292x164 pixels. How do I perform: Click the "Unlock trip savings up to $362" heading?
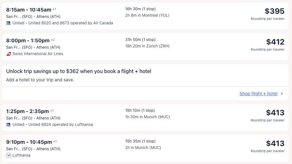pyautogui.click(x=78, y=71)
